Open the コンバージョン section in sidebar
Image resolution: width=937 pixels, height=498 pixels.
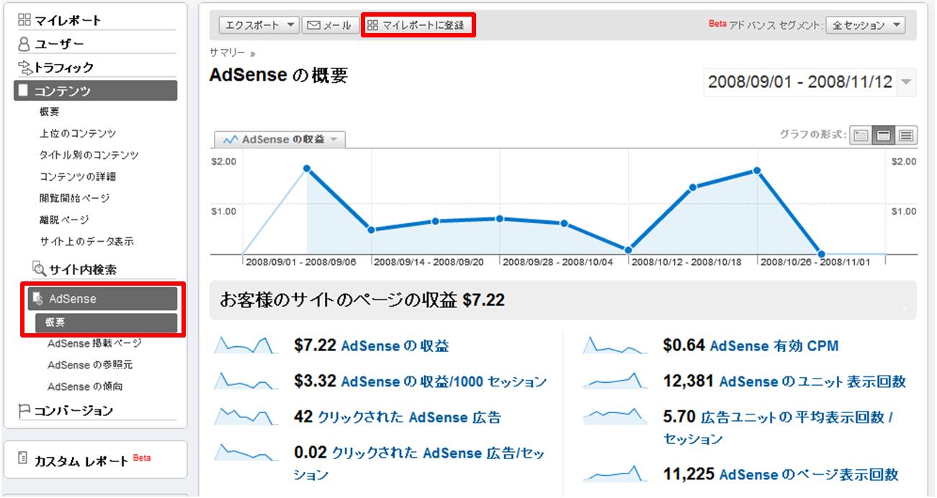[73, 410]
